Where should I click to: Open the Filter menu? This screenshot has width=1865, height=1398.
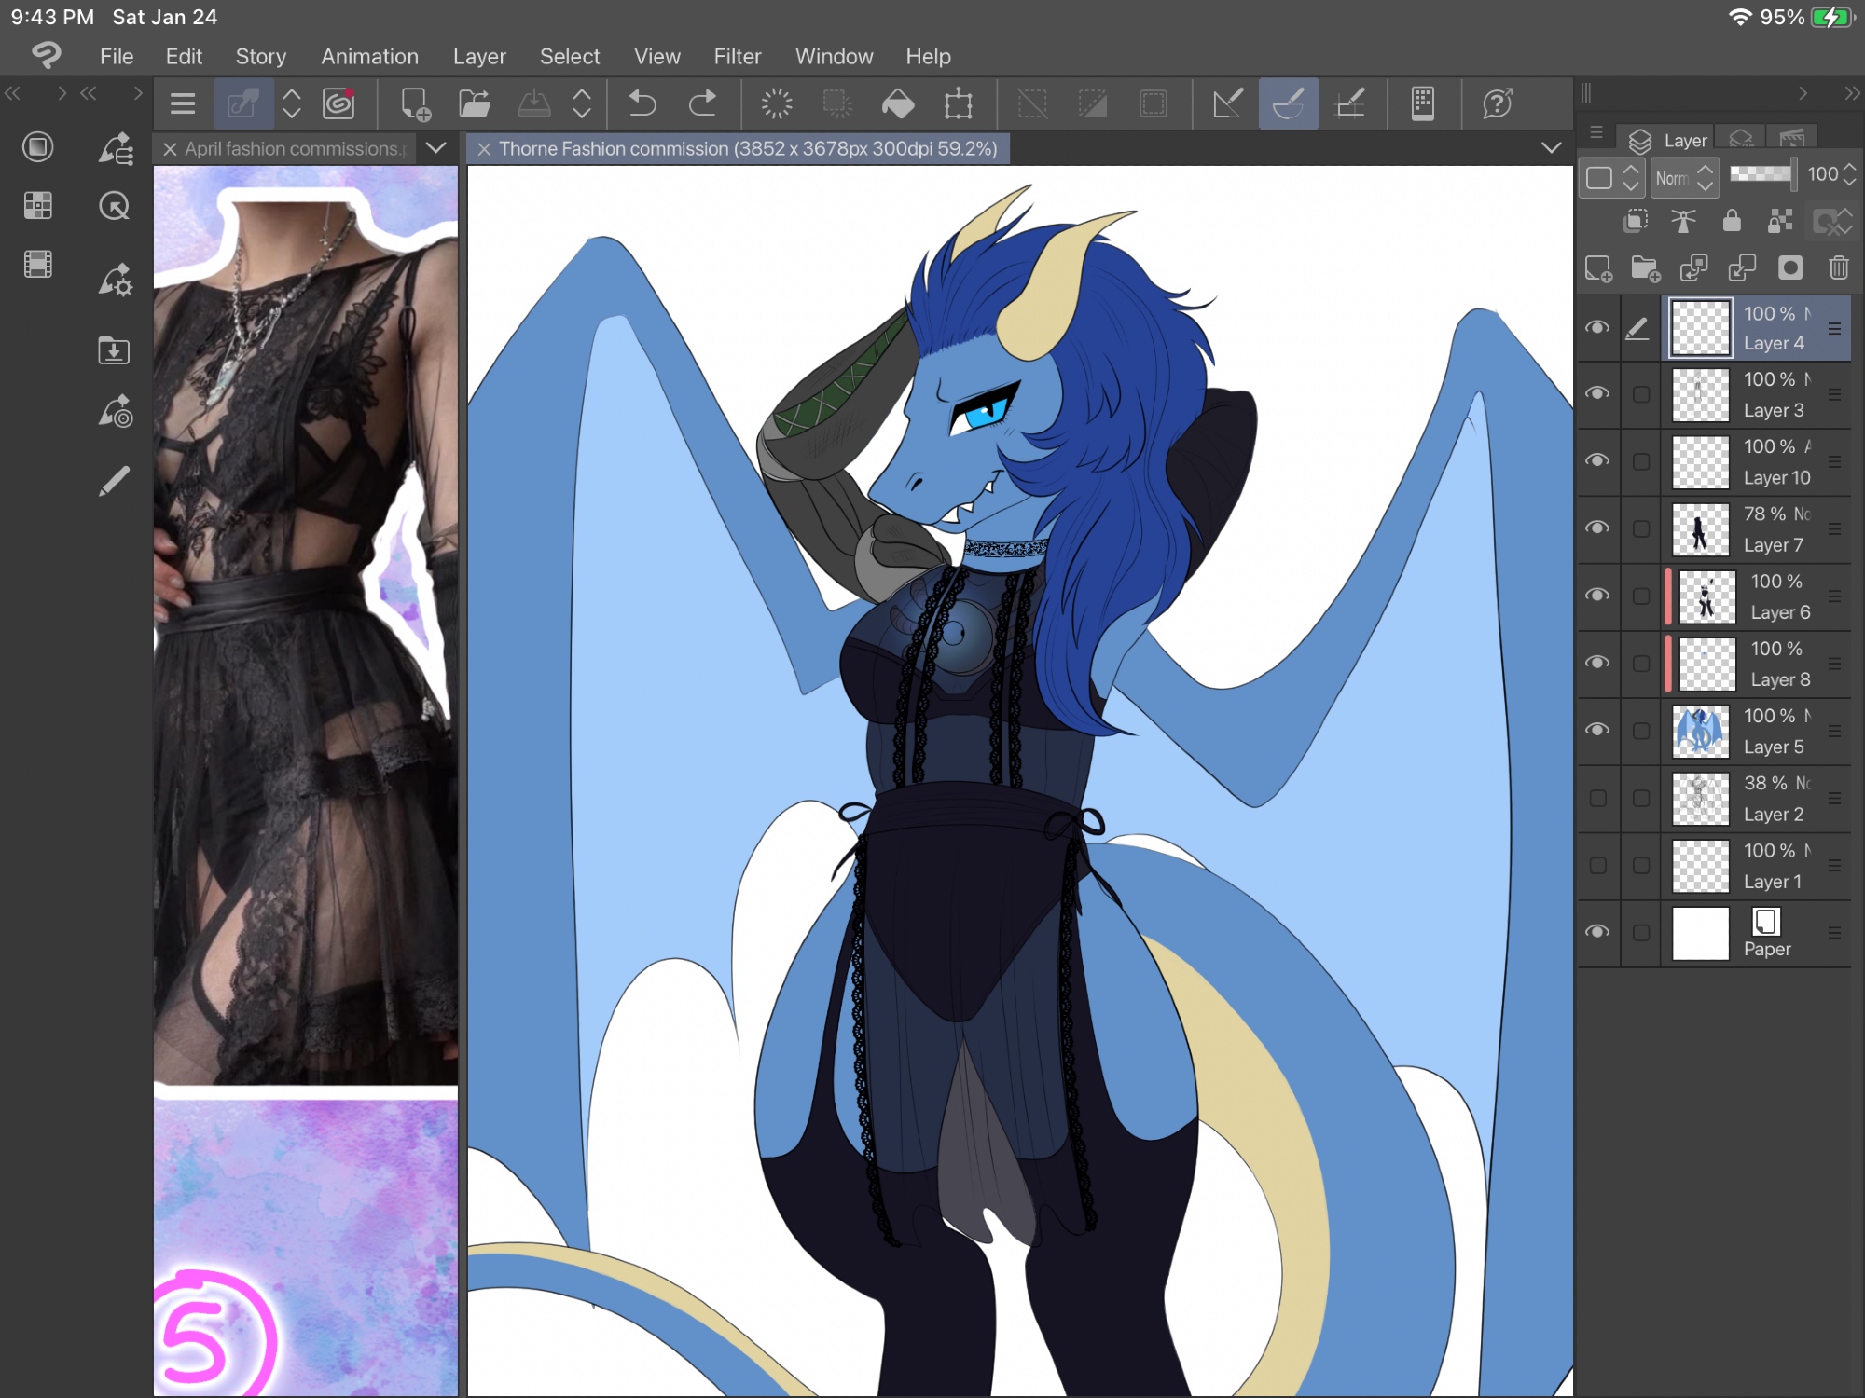[737, 57]
